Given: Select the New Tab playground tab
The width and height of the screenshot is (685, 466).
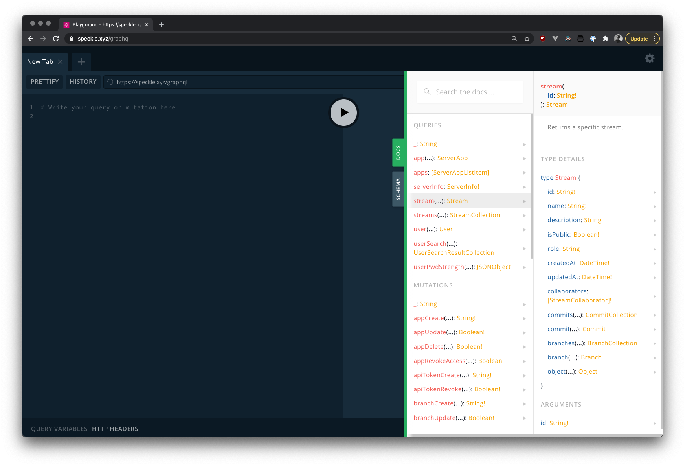Looking at the screenshot, I should pos(40,61).
